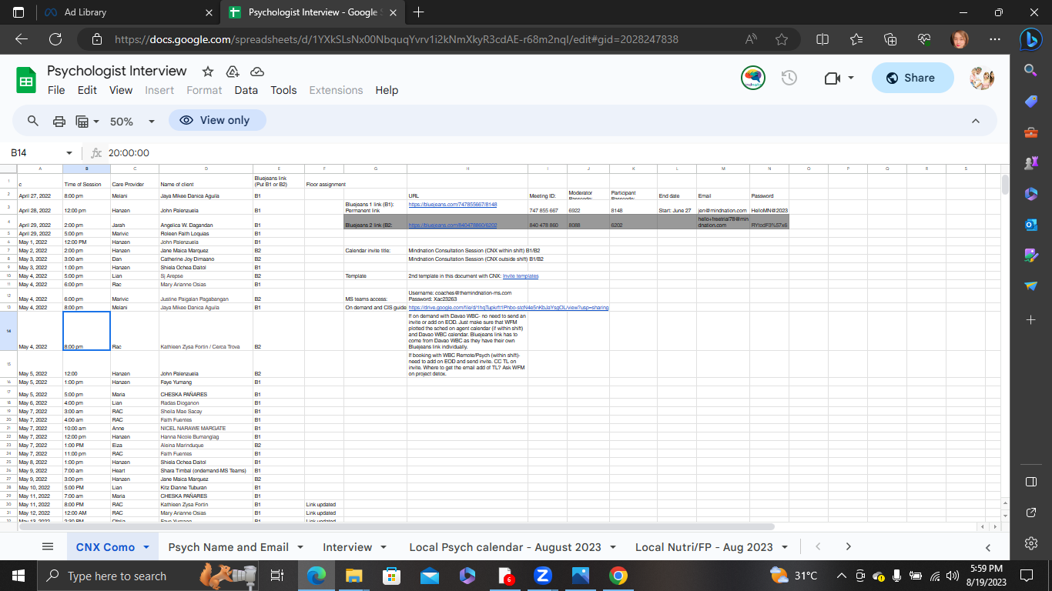
Task: Open the Tools menu
Action: [283, 90]
